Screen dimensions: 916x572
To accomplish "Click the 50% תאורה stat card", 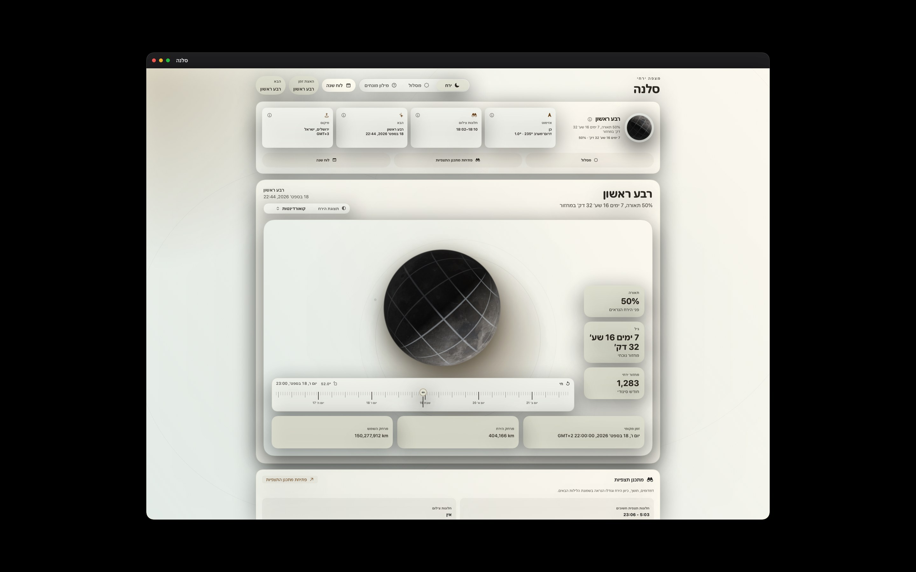I will pos(614,301).
